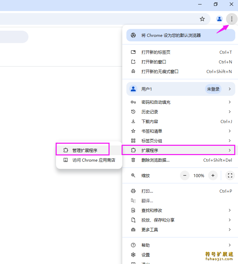This screenshot has height=264, width=238.
Task: Click the translate icon
Action: point(133,201)
